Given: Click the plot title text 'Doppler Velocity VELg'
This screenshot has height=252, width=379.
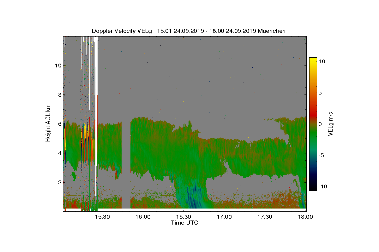Looking at the screenshot, I should pyautogui.click(x=122, y=31).
